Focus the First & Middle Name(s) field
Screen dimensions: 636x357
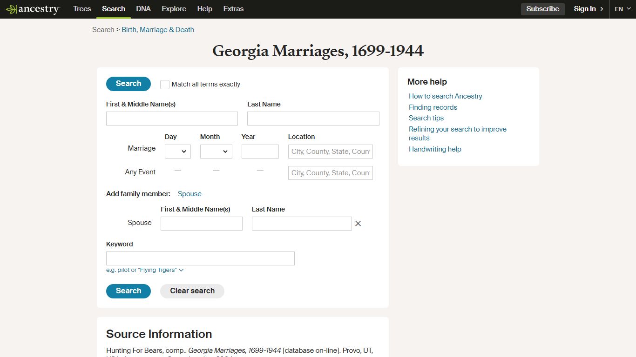172,119
